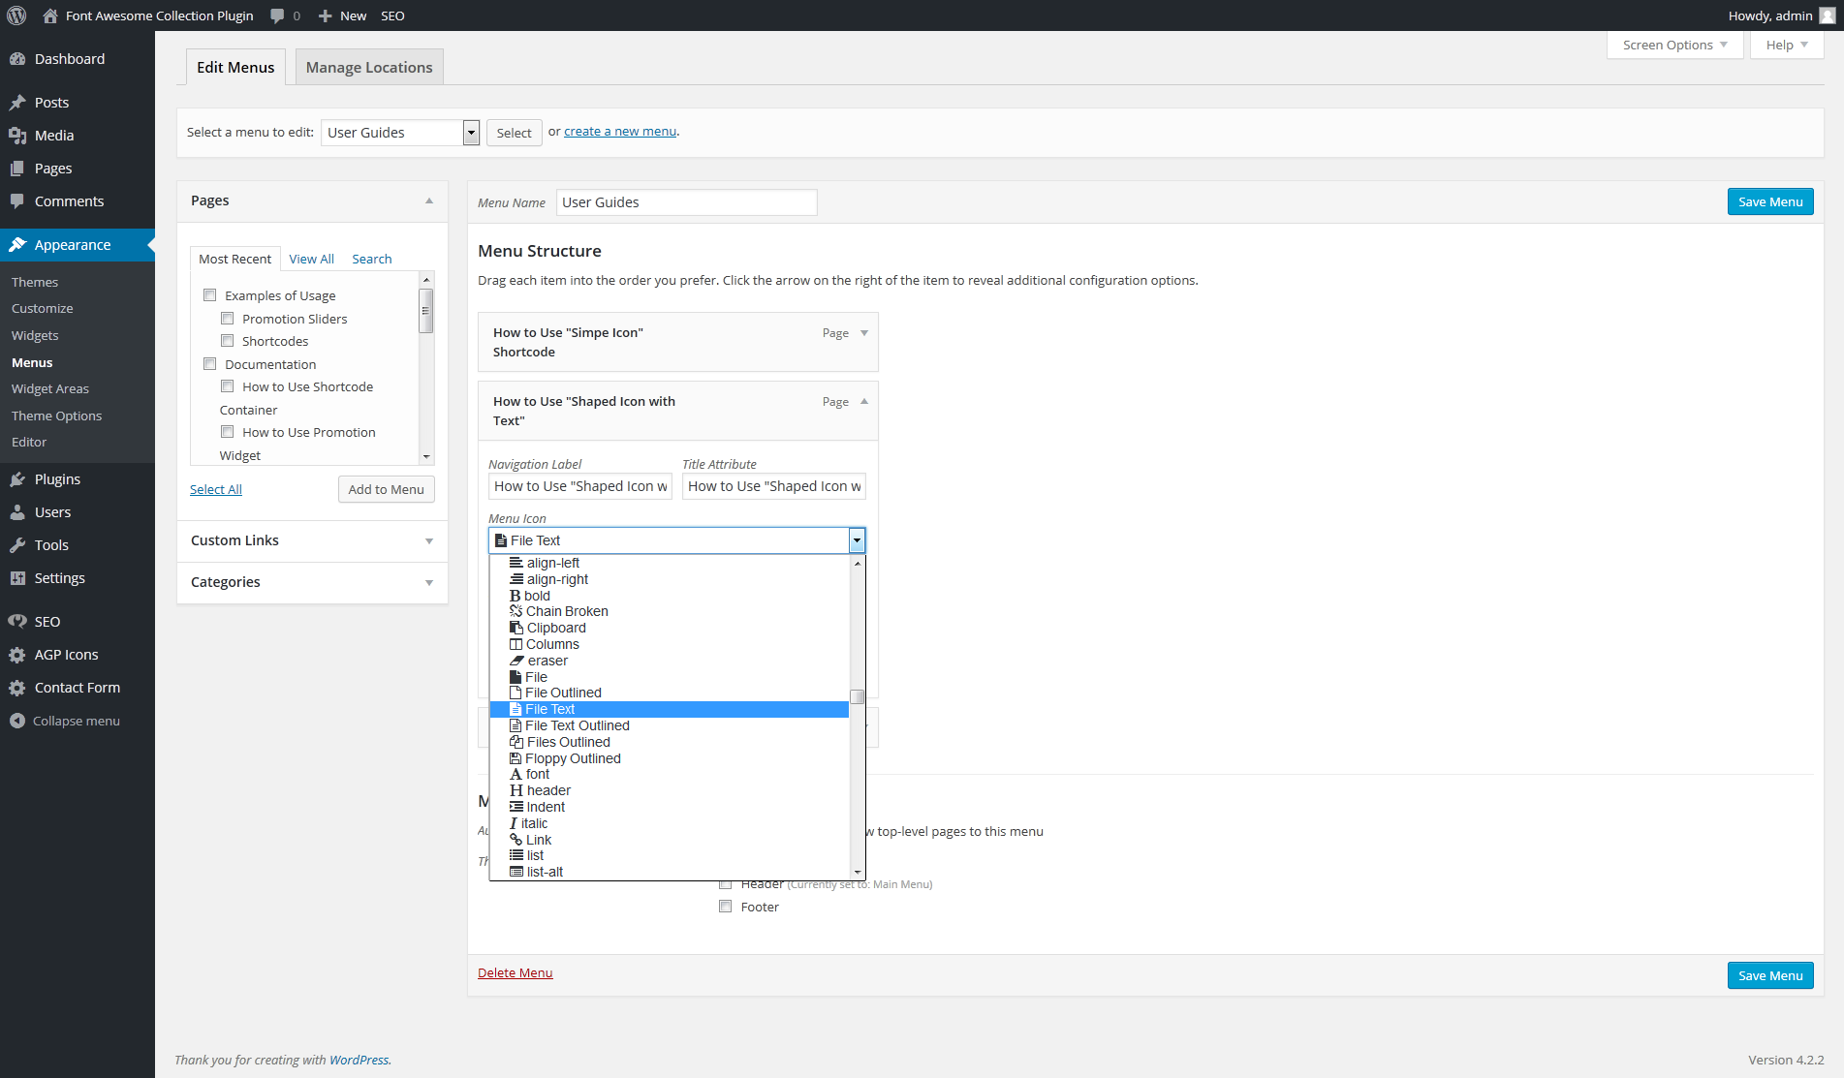Click the Tools wrench icon in sidebar
The height and width of the screenshot is (1078, 1844).
pyautogui.click(x=17, y=545)
